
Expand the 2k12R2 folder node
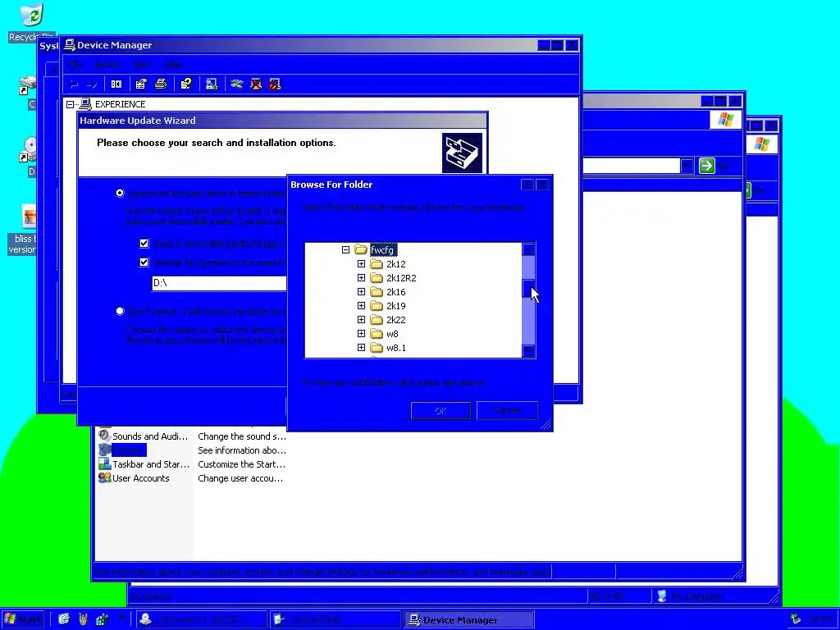(361, 278)
